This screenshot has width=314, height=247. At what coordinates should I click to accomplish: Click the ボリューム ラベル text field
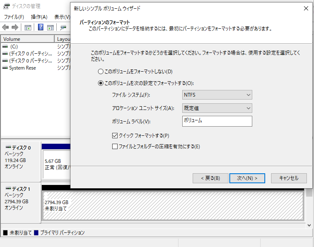(217, 121)
